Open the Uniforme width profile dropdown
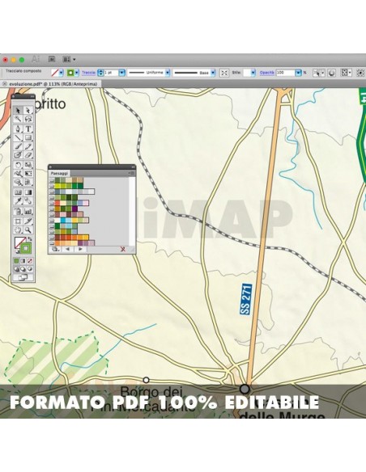 pyautogui.click(x=168, y=73)
